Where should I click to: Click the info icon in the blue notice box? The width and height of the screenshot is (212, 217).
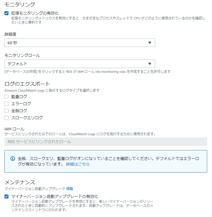click(13, 159)
